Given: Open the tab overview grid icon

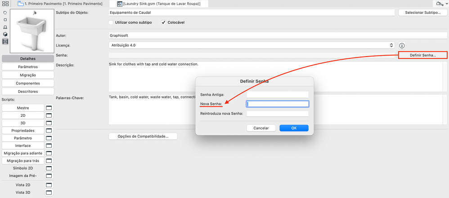Looking at the screenshot, I should 5,4.
